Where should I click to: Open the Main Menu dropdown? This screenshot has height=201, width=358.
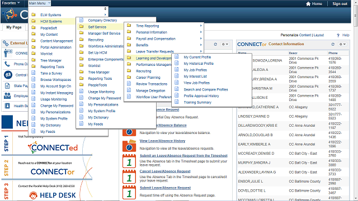(39, 3)
